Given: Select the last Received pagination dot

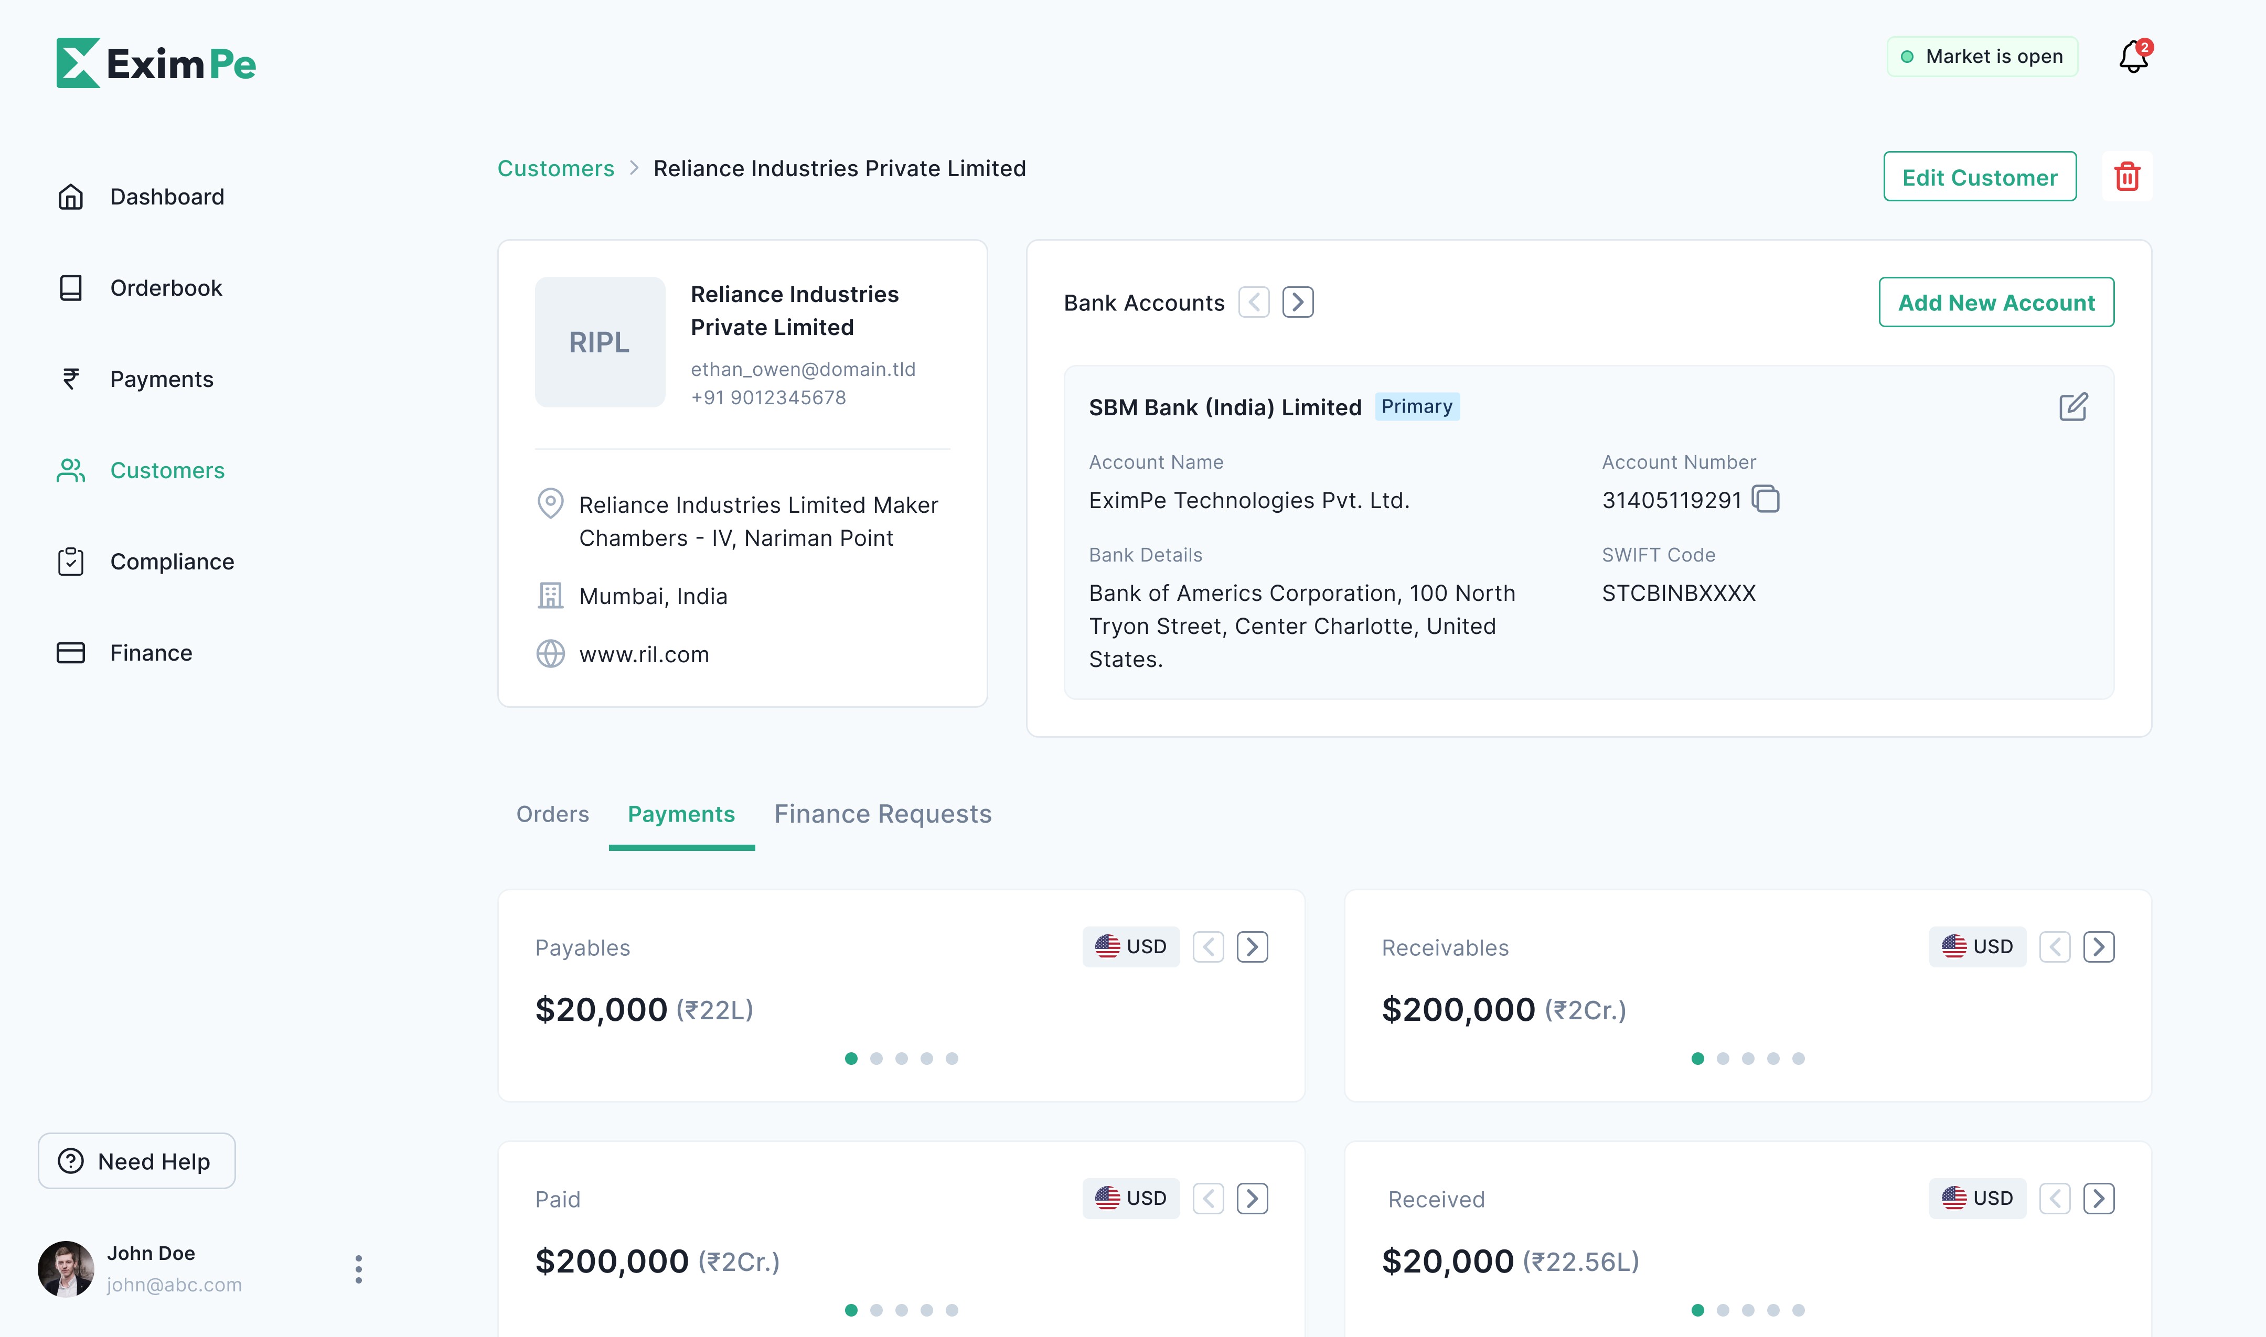Looking at the screenshot, I should point(1798,1309).
